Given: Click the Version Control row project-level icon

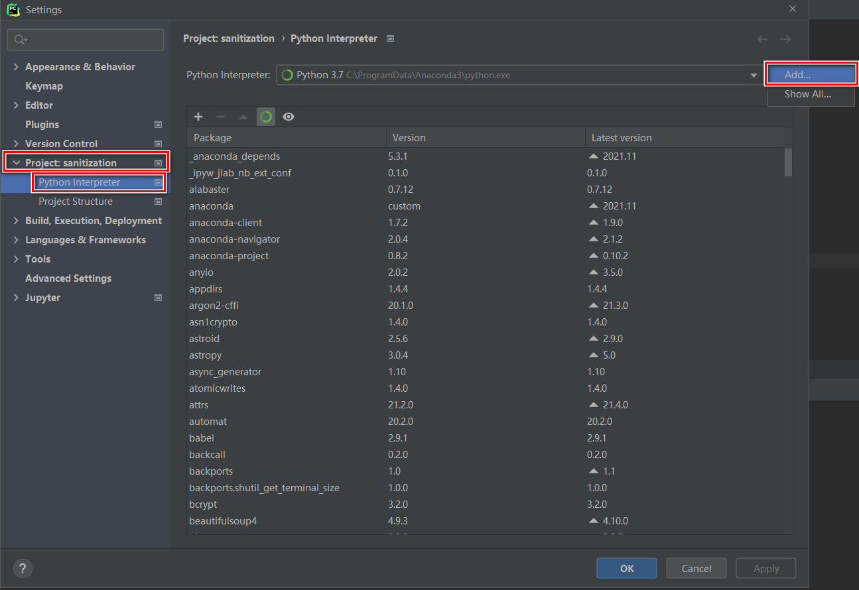Looking at the screenshot, I should (x=159, y=144).
